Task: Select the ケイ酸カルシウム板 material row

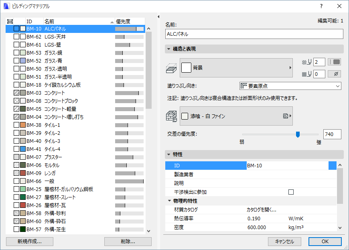Action: tap(75, 85)
